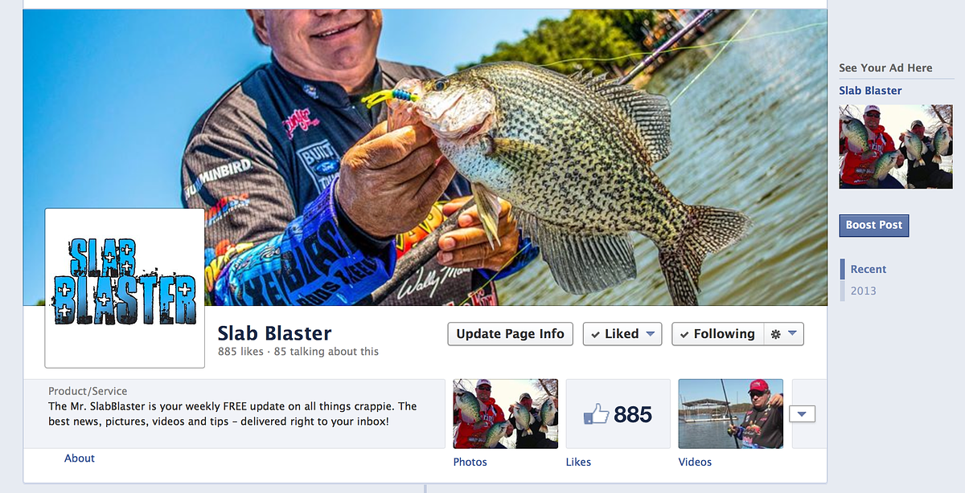Open the Videos thumbnail tile
Image resolution: width=965 pixels, height=493 pixels.
click(x=731, y=414)
